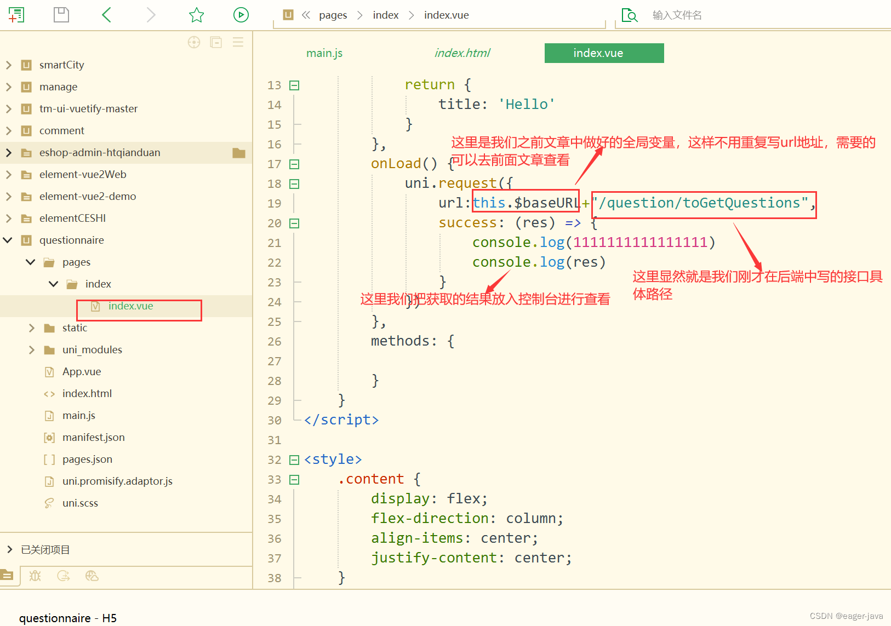
Task: Click the project manager icon at bottom left
Action: click(7, 575)
